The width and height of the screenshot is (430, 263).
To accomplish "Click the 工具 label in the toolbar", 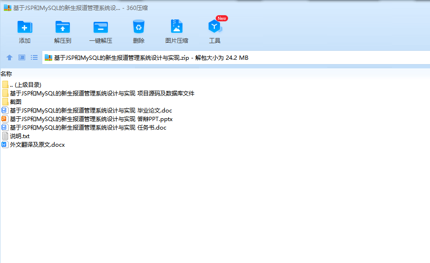I will coord(215,40).
